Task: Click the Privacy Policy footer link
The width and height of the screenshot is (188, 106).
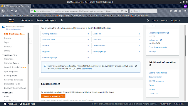Action: [165, 104]
